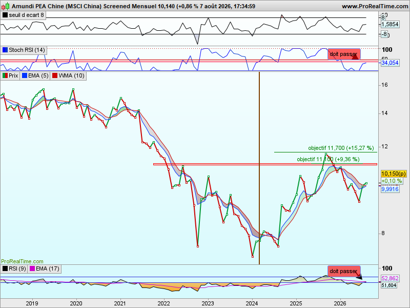410x308 pixels.
Task: Open the EMA (5) indicator settings label
Action: tap(38, 75)
